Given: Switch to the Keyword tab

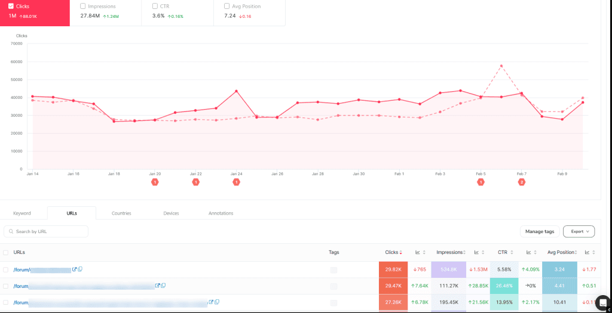Looking at the screenshot, I should tap(22, 213).
